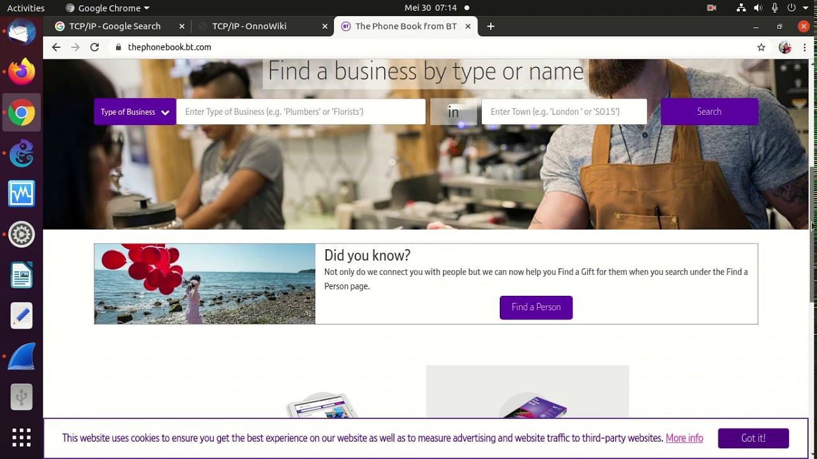Close the Chrome window
The width and height of the screenshot is (817, 459).
[x=804, y=26]
